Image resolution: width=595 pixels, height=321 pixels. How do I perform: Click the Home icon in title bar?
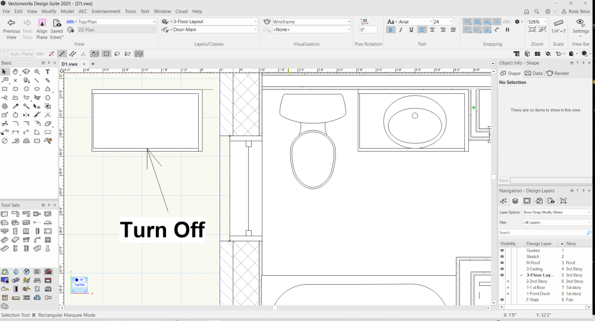527,11
